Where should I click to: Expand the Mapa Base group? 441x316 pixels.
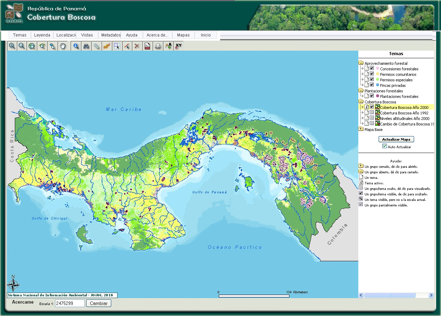click(360, 130)
